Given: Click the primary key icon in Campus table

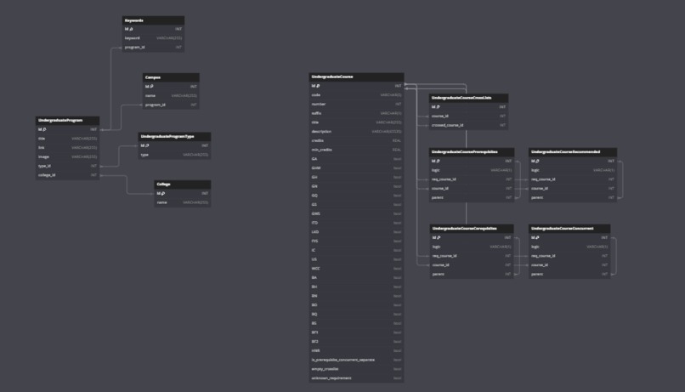Looking at the screenshot, I should tap(151, 87).
